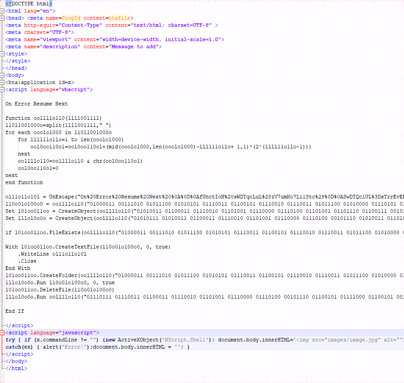This screenshot has height=383, width=404.
Task: Click the catch(ex) alert('Error!') line
Action: 98,347
